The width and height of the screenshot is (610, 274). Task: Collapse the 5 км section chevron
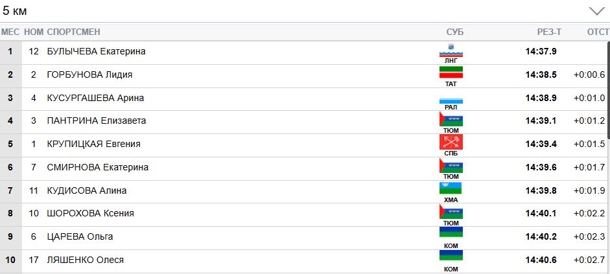596,11
